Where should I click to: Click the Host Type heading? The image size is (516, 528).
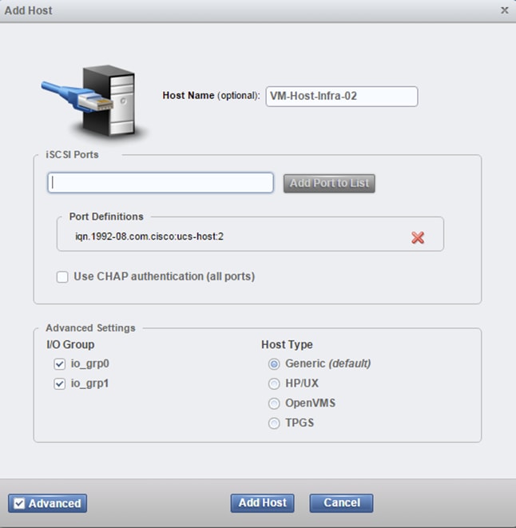287,344
